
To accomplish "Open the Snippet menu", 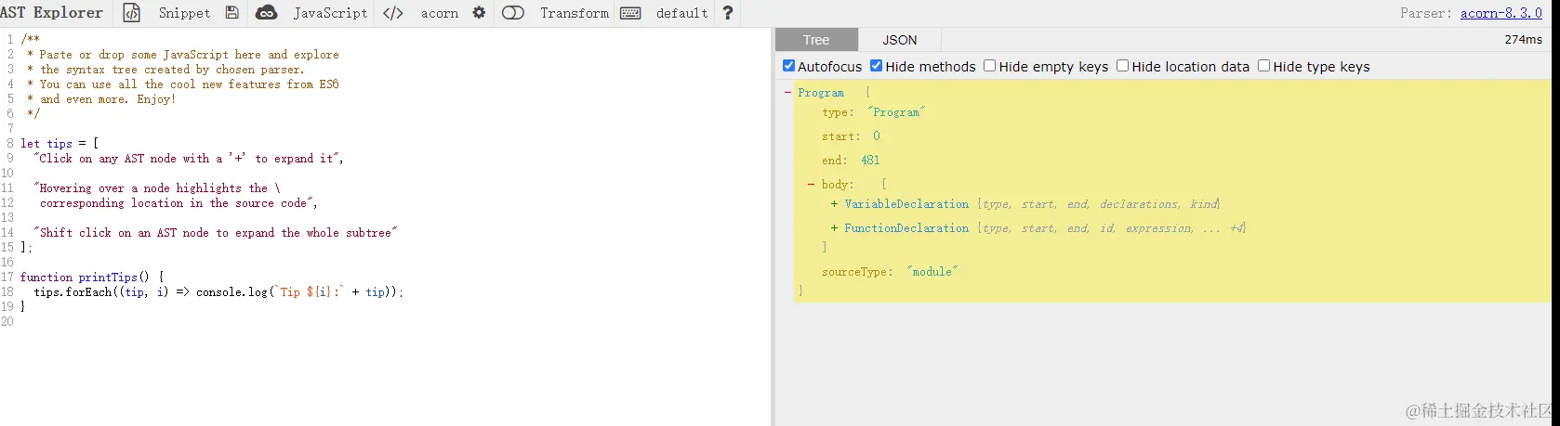I will [x=184, y=13].
